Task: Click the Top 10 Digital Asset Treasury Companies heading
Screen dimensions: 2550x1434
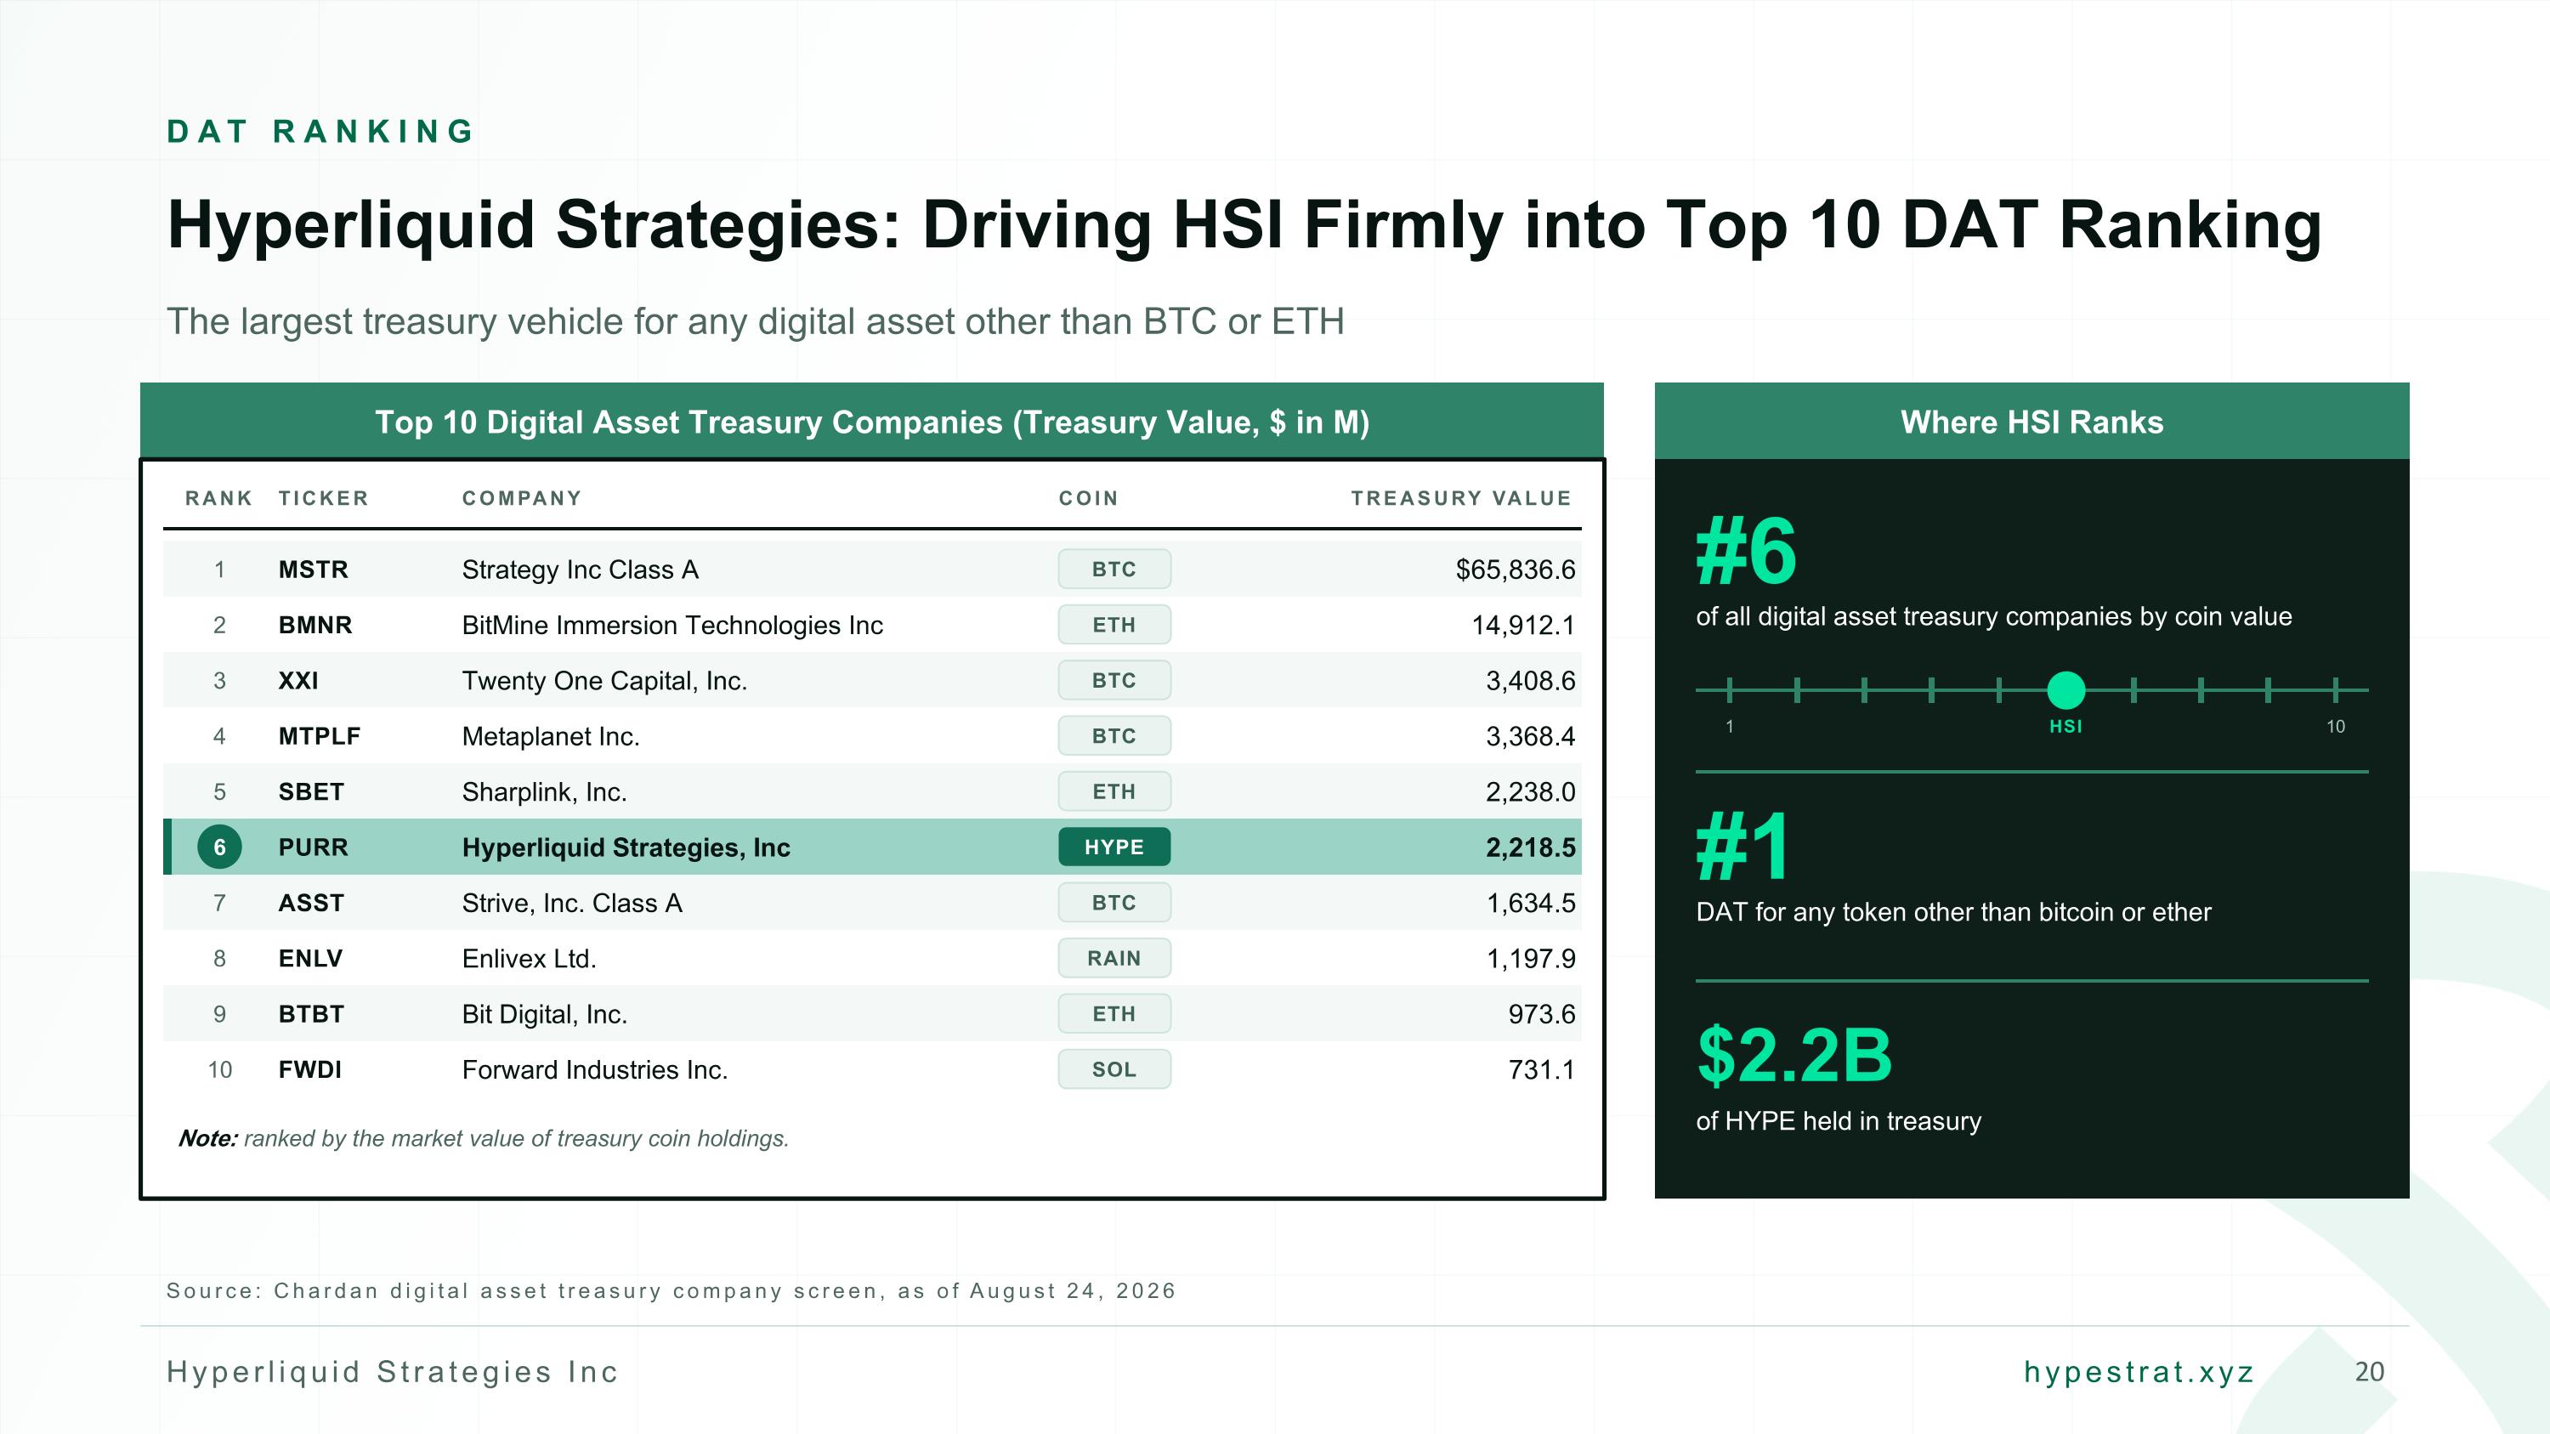Action: point(872,422)
